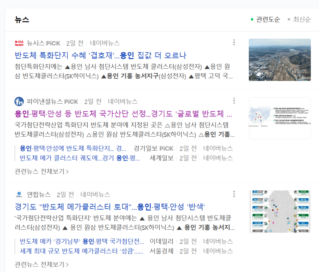Image resolution: width=319 pixels, height=272 pixels.
Task: Click the 연합뉴스 publisher name
Action: (39, 195)
